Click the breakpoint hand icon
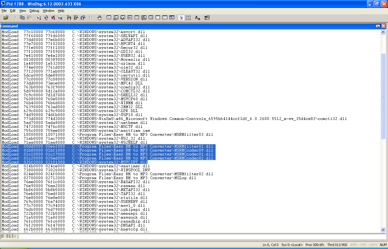The image size is (388, 249). point(99,18)
